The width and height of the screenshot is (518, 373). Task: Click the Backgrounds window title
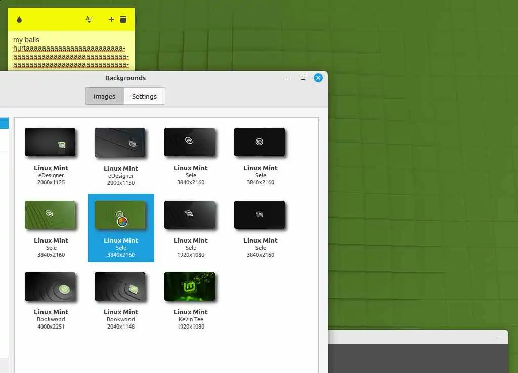pyautogui.click(x=125, y=78)
